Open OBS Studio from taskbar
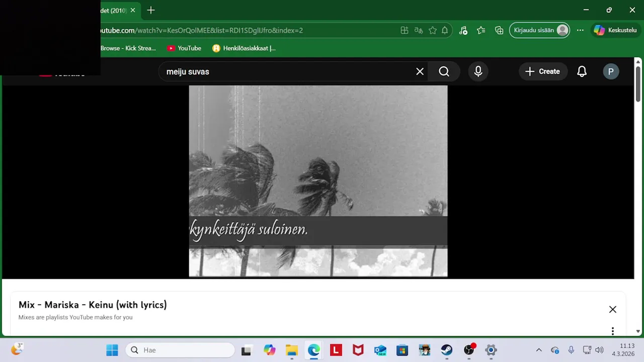 pyautogui.click(x=469, y=350)
